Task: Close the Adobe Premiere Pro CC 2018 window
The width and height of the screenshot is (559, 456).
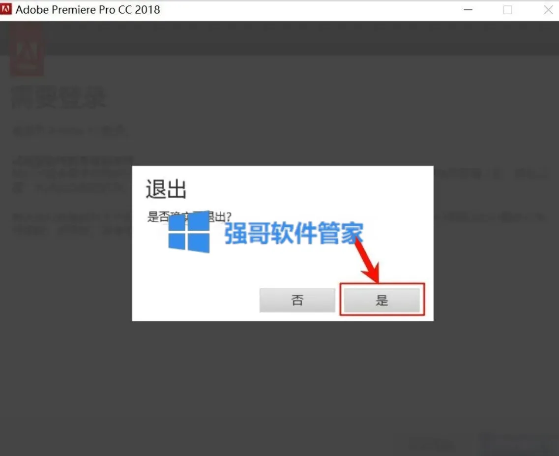Action: [548, 10]
